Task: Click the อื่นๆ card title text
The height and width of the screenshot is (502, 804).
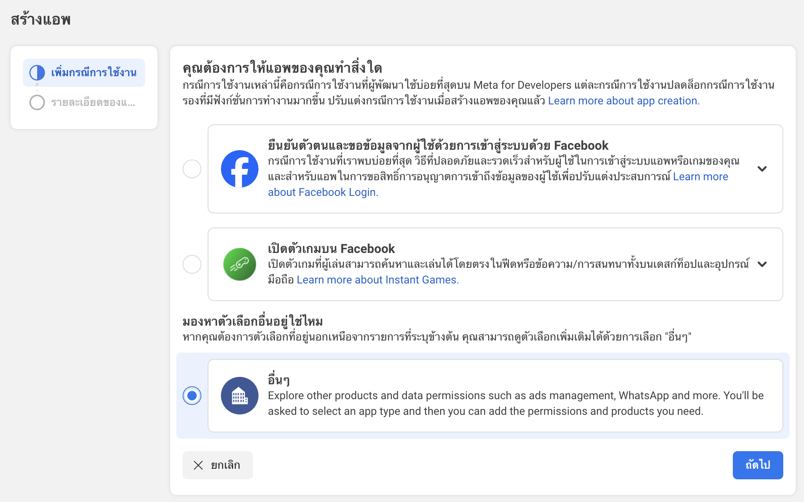Action: coord(279,380)
